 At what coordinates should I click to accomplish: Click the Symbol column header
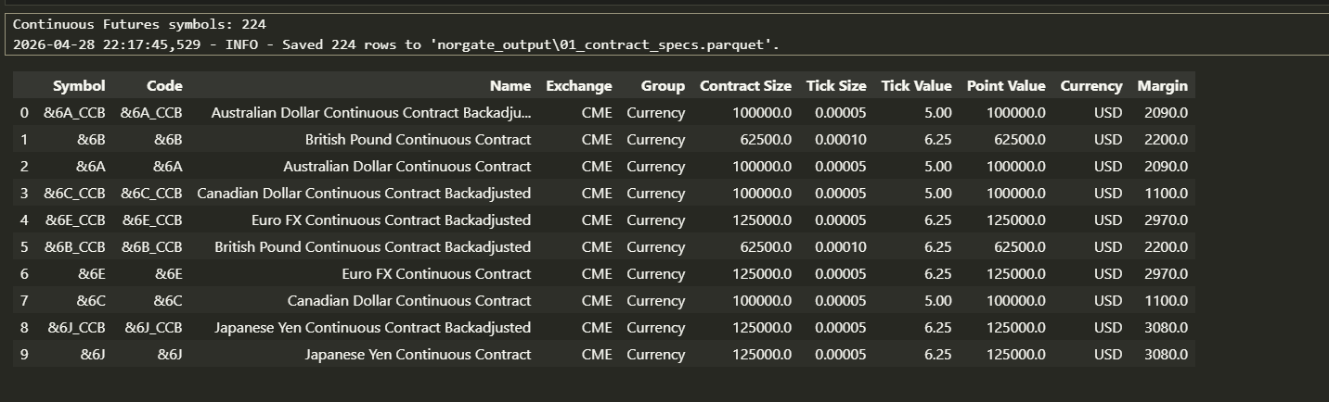[79, 86]
